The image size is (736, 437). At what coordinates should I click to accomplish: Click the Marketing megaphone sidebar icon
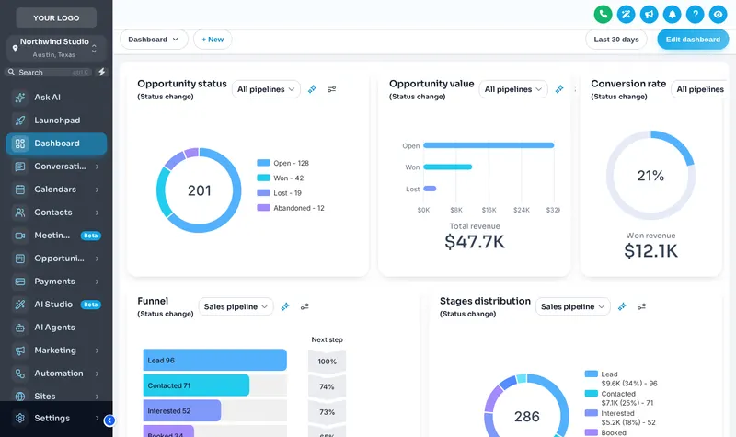pyautogui.click(x=20, y=351)
